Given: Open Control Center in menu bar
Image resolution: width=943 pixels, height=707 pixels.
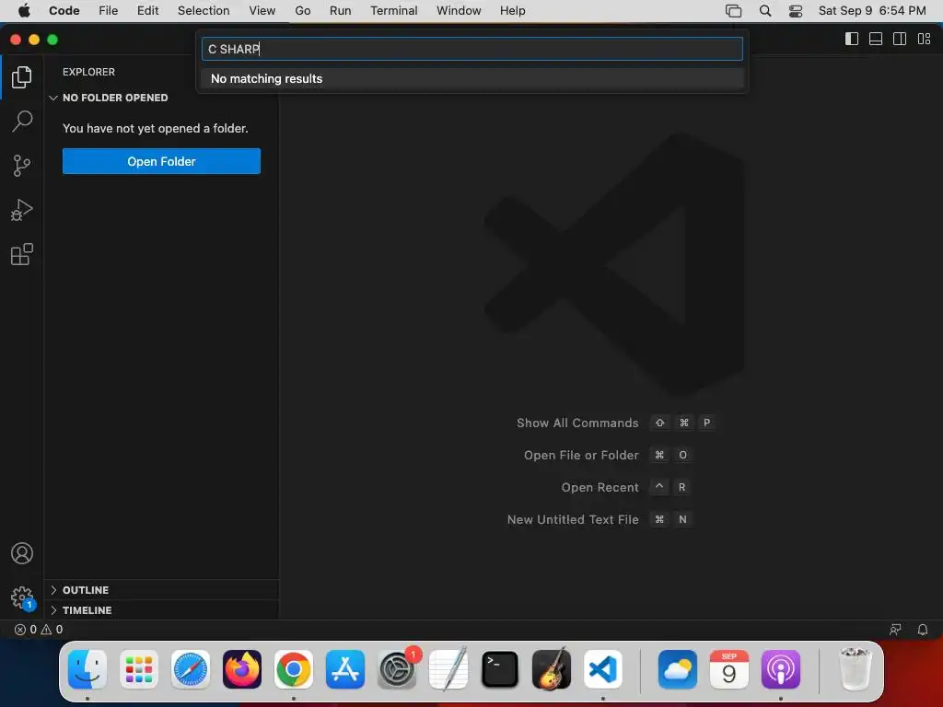Looking at the screenshot, I should (795, 11).
